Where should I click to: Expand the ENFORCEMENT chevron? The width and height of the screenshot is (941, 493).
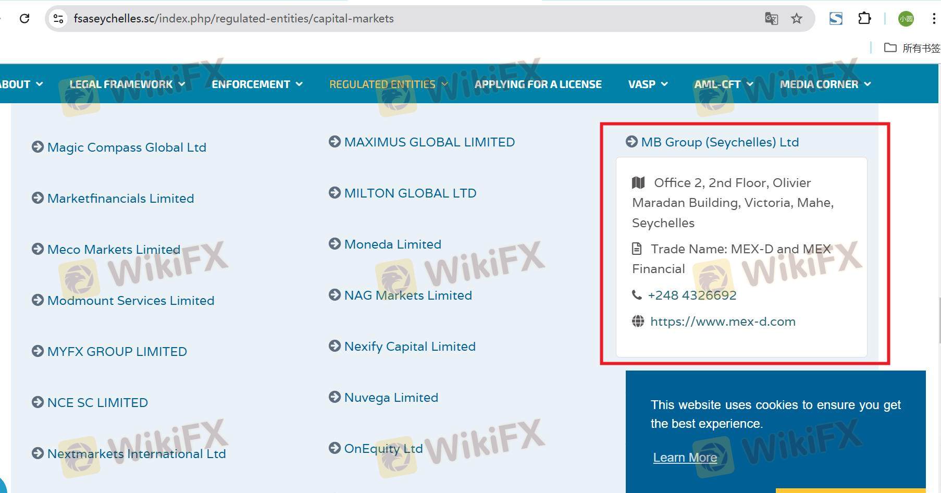point(299,84)
